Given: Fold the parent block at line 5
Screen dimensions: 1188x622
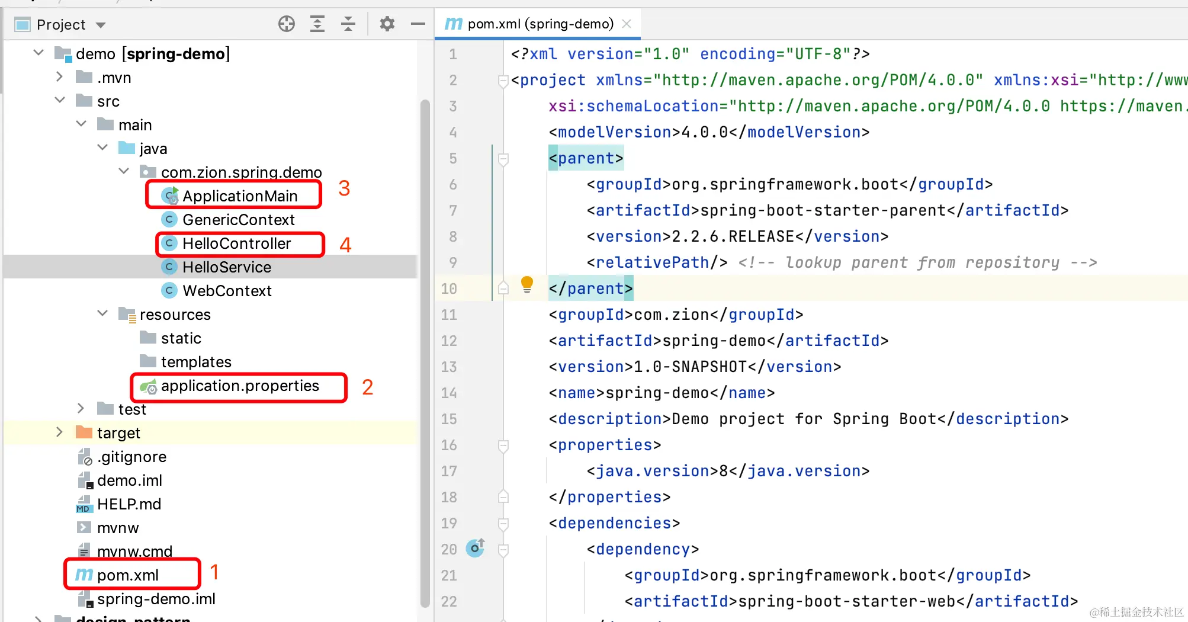Looking at the screenshot, I should (503, 159).
